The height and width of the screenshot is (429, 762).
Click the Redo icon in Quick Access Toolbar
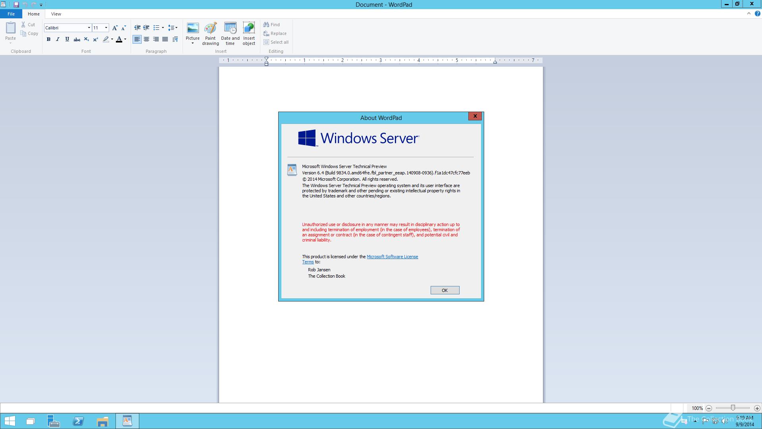(34, 5)
